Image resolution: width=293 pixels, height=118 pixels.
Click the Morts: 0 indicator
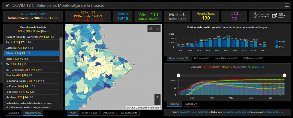click(x=177, y=16)
